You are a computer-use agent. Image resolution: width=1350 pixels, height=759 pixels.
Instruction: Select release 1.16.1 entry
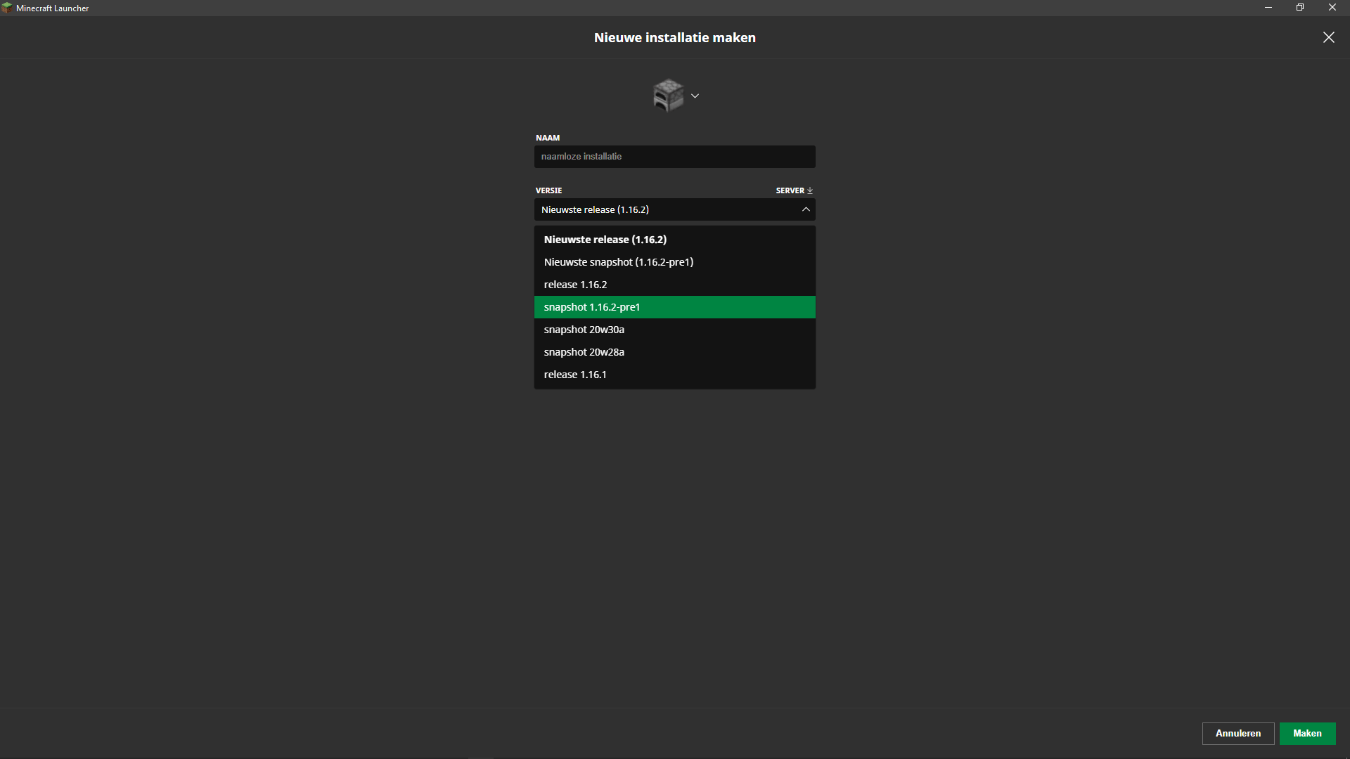point(574,375)
